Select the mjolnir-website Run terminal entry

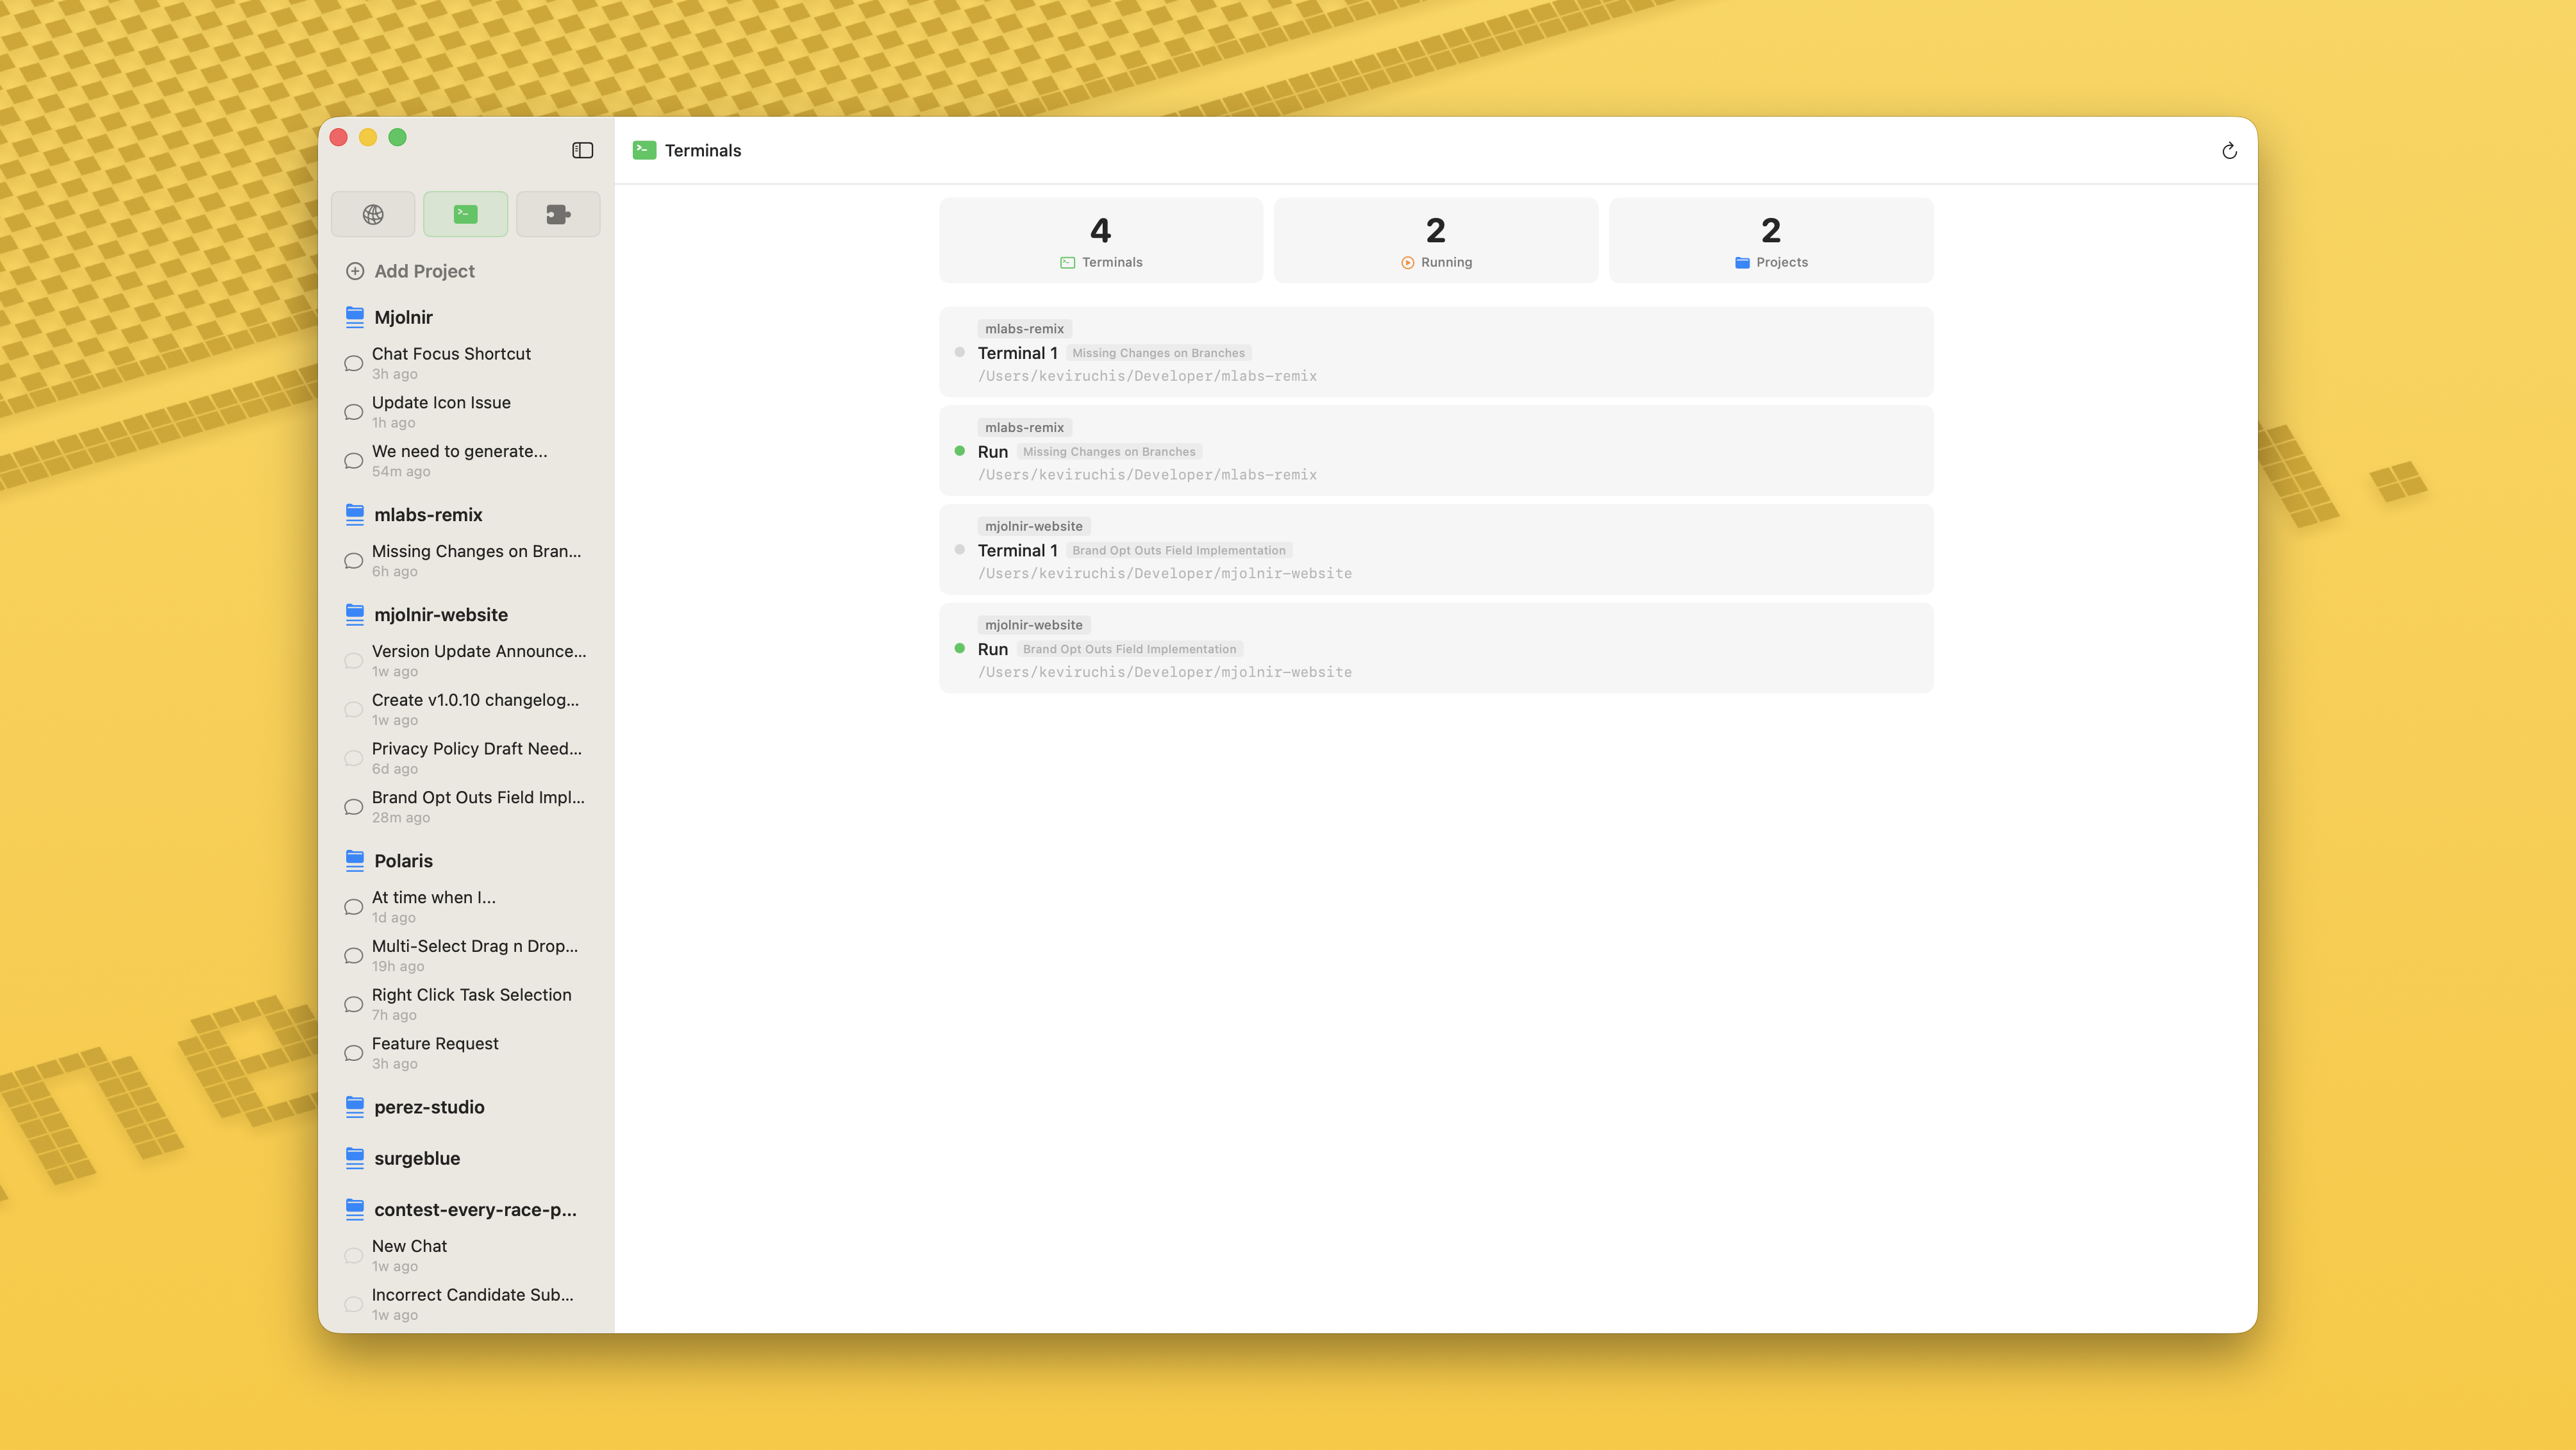1435,648
